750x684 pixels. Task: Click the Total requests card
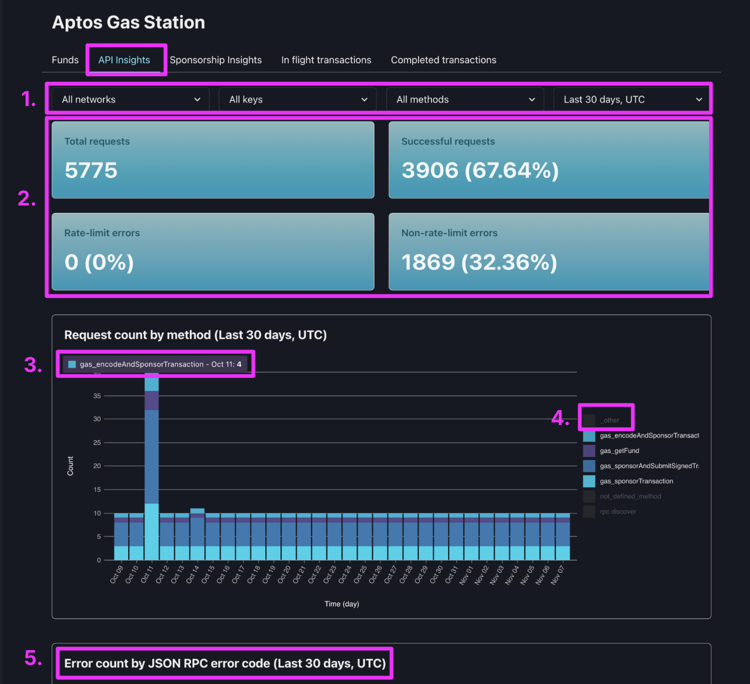coord(213,160)
